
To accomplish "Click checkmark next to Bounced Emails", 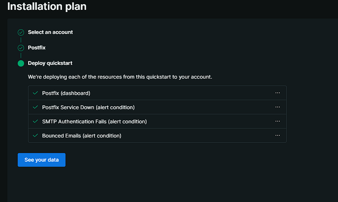I will pos(35,135).
